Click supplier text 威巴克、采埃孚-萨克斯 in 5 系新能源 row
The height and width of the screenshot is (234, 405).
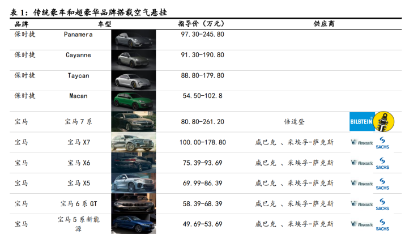(294, 224)
